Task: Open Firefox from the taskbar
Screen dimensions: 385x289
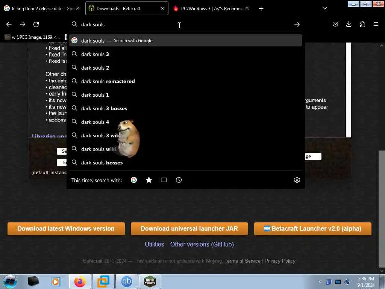Action: (x=80, y=281)
